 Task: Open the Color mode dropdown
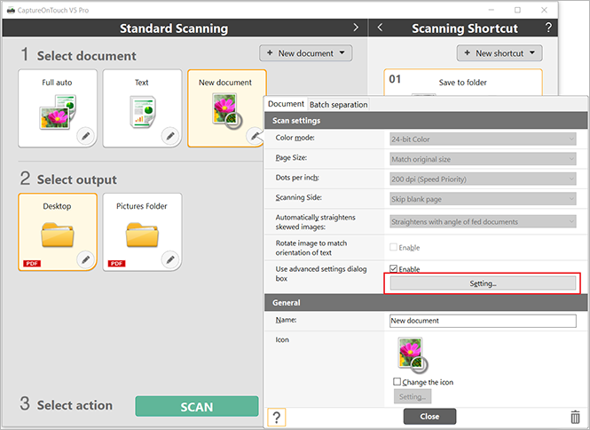click(x=483, y=139)
